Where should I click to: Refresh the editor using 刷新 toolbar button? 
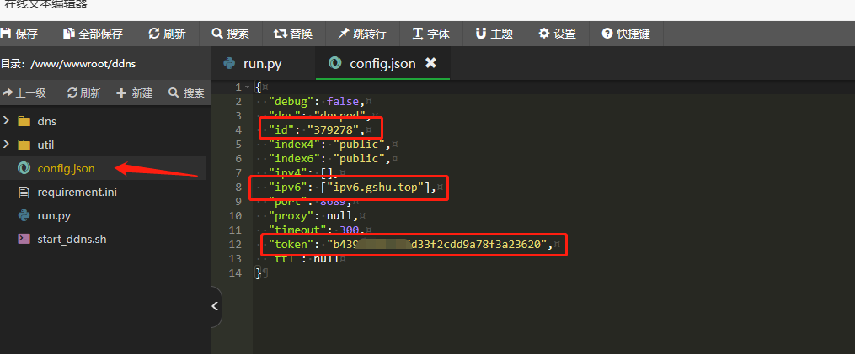pos(167,34)
